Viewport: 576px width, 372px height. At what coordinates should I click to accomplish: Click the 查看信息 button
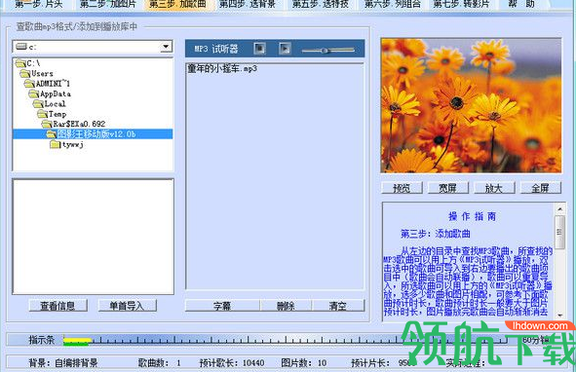tap(58, 306)
